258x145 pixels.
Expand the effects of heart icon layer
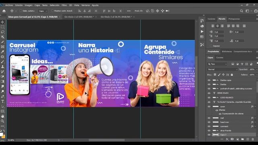click(255, 122)
